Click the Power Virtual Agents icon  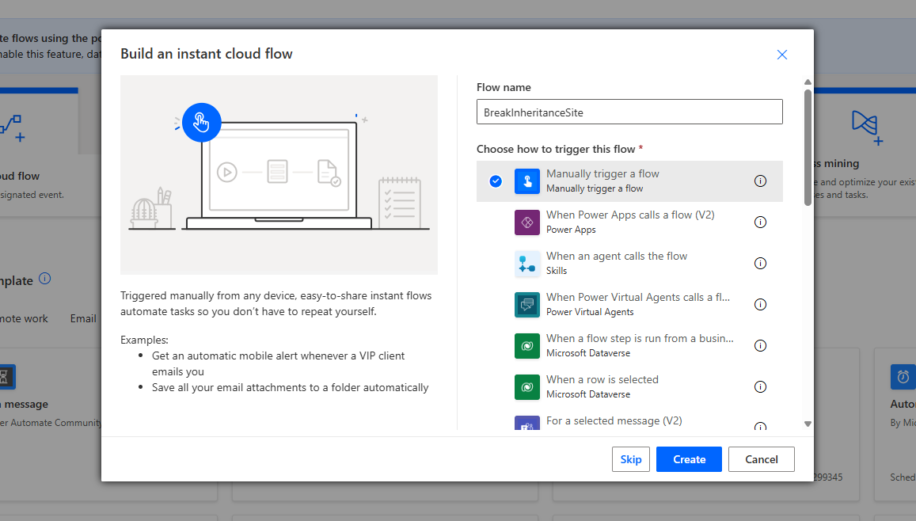point(527,305)
